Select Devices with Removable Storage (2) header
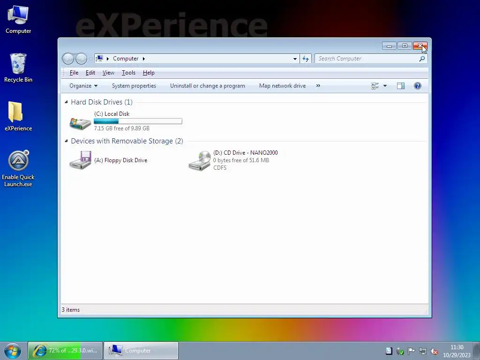Viewport: 480px width, 360px height. pos(127,141)
